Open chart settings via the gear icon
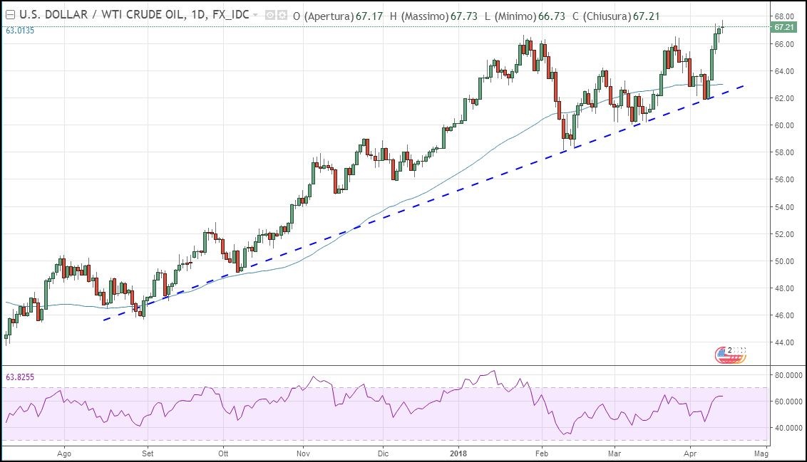 click(281, 14)
